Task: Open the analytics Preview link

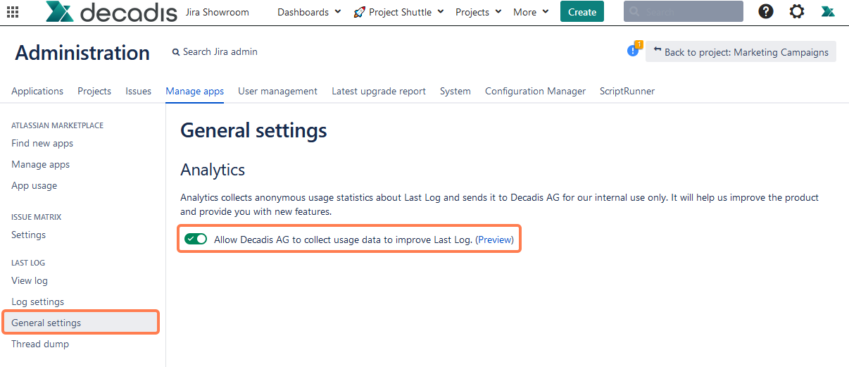Action: tap(495, 240)
